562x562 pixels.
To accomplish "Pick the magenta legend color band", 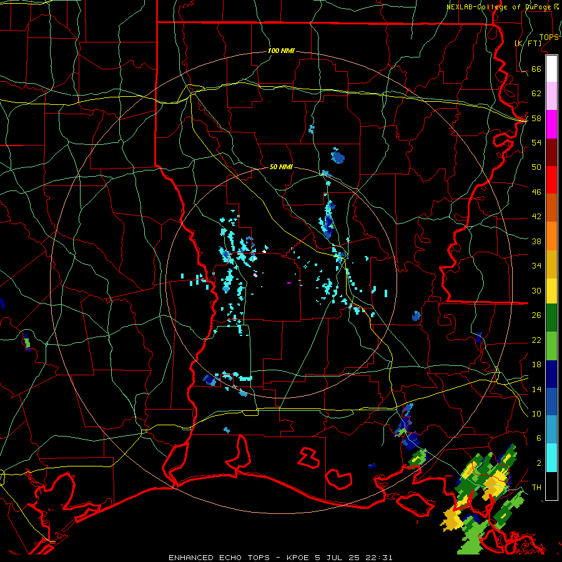I will [x=551, y=124].
